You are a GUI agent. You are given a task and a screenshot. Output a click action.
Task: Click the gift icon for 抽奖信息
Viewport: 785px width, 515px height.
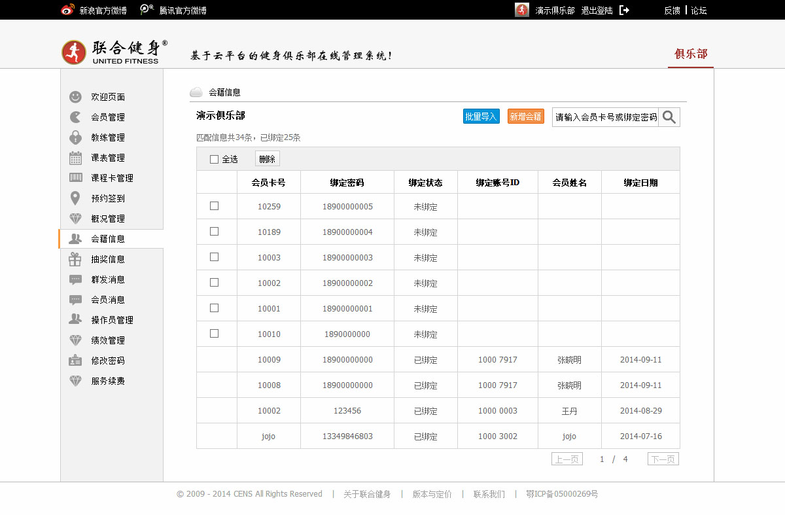[x=76, y=259]
